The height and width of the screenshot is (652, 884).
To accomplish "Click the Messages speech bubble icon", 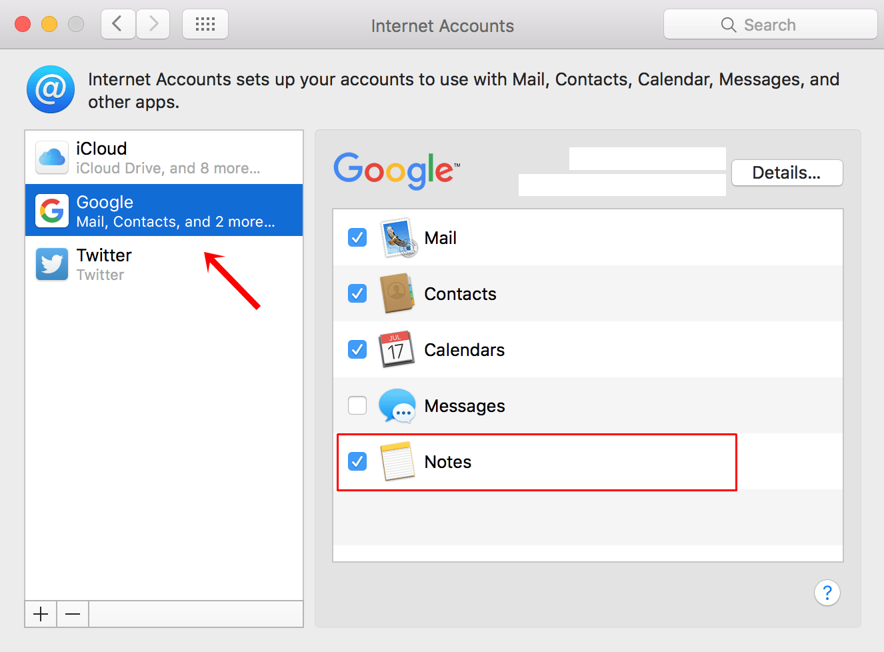I will tap(397, 405).
